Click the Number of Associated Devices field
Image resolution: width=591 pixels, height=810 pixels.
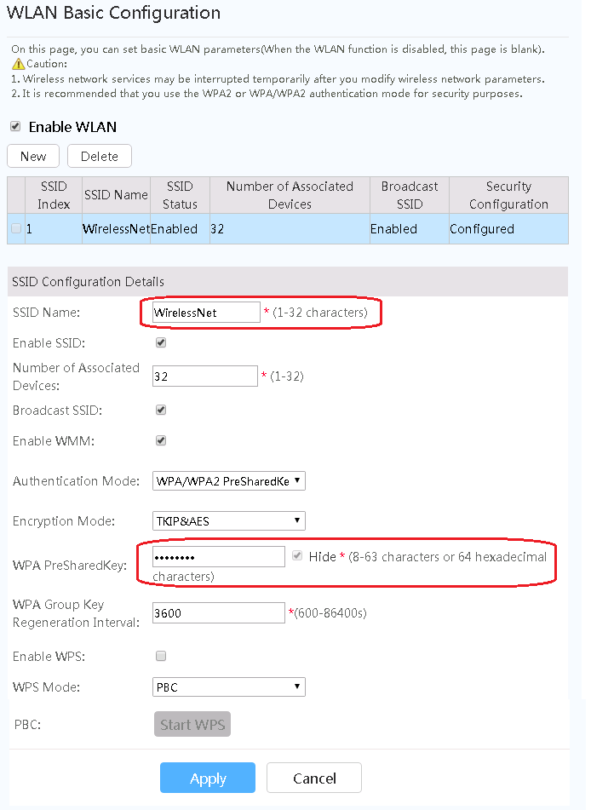tap(204, 376)
